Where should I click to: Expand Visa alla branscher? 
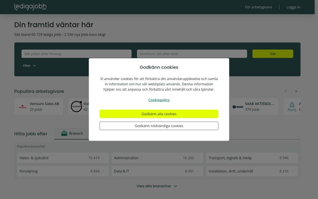point(157,186)
